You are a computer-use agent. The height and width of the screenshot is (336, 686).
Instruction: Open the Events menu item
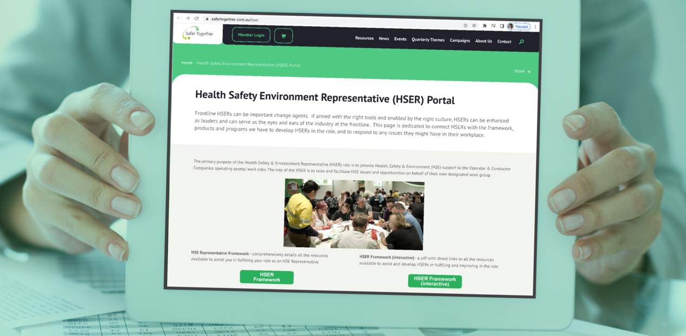(x=400, y=39)
